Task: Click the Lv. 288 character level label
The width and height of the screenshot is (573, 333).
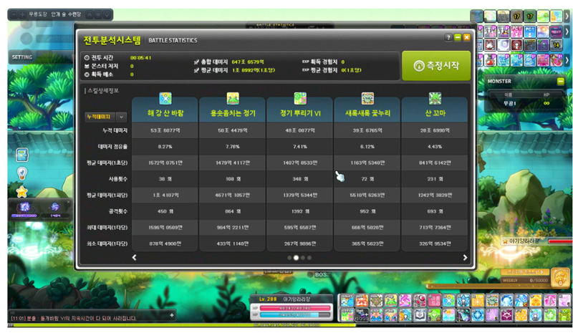Action: (268, 299)
